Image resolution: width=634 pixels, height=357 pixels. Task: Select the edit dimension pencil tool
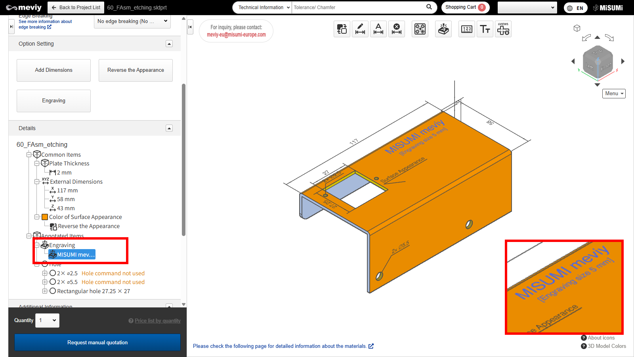pos(360,29)
